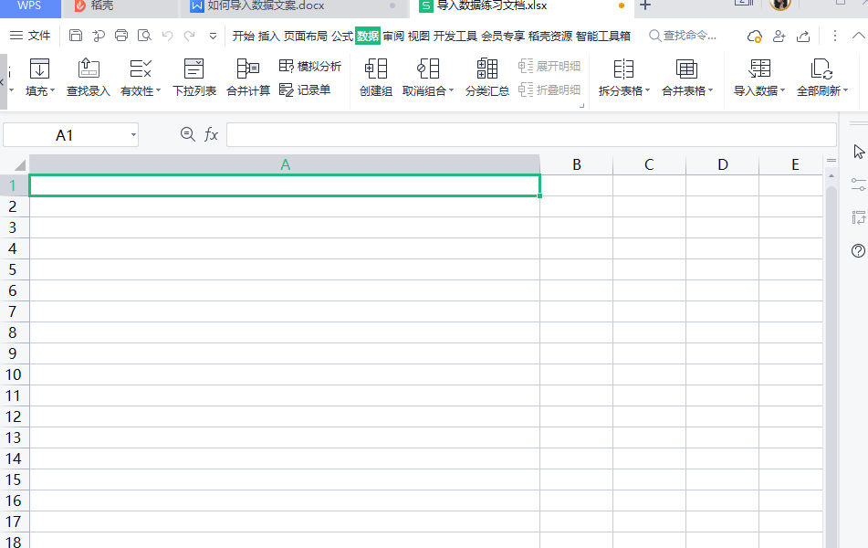Screen dimensions: 868x548
Task: Click the 分类汇总 subtotal tool
Action: (x=487, y=79)
